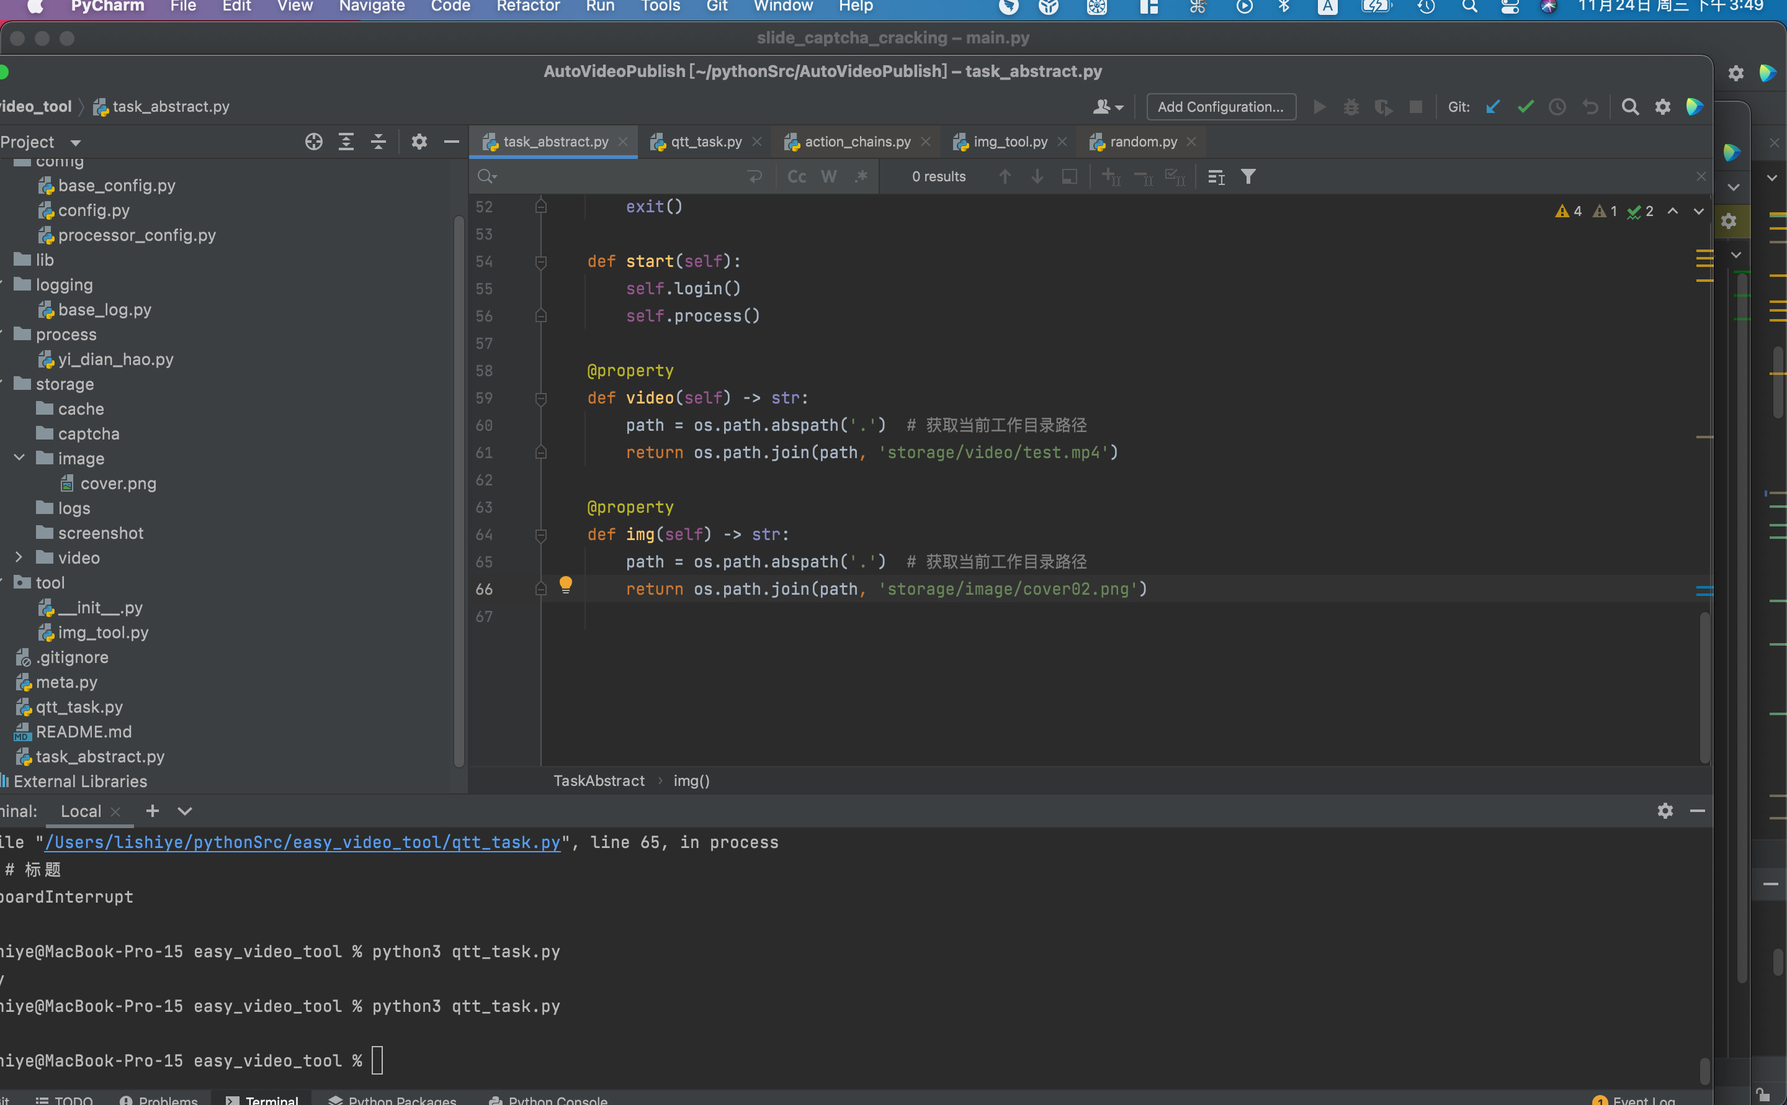
Task: Click the search/find icon in editor
Action: 489,176
